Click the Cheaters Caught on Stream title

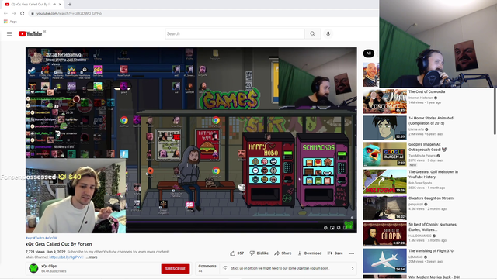431,198
